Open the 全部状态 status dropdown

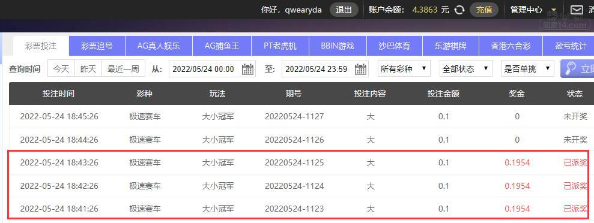point(466,69)
